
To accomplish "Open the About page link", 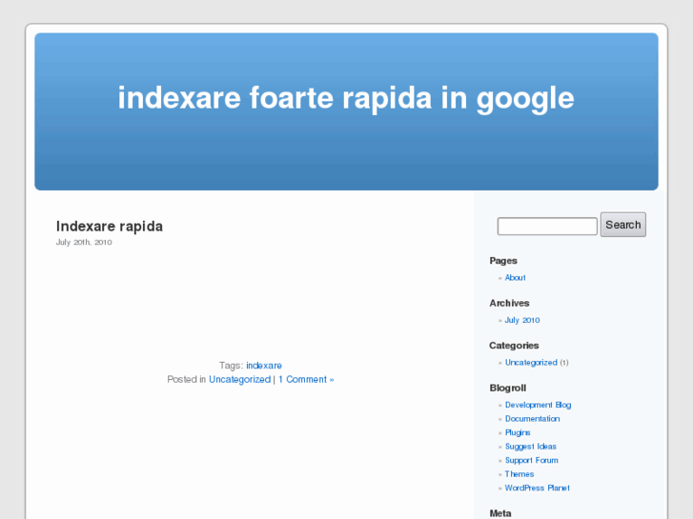I will (516, 278).
